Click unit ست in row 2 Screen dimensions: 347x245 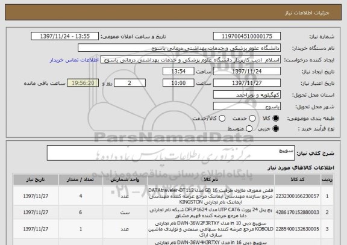tap(125, 212)
